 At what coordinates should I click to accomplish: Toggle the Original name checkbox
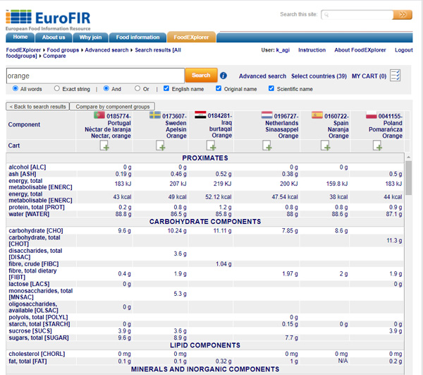[219, 89]
